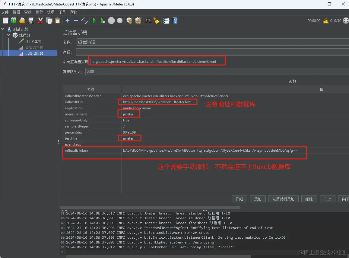The height and width of the screenshot is (258, 349).
Task: Click the toggle enable/disable icon
Action: pos(84,21)
